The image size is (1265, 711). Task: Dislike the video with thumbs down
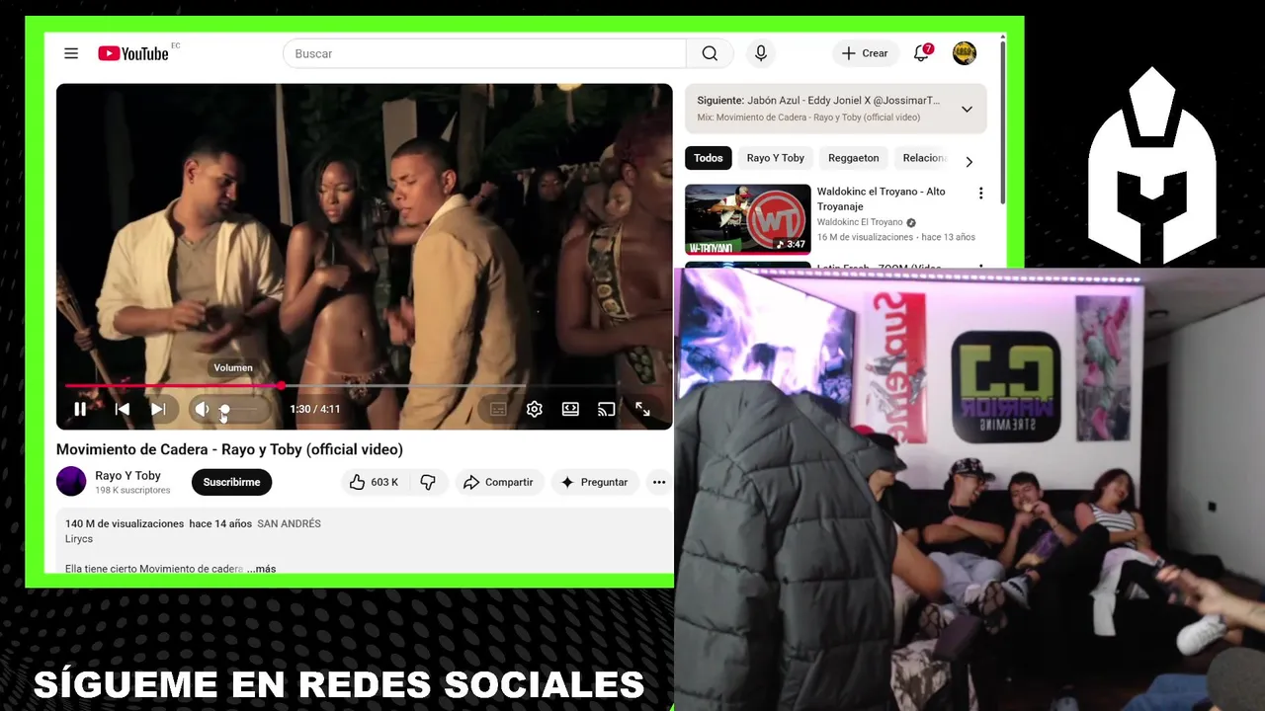[428, 482]
